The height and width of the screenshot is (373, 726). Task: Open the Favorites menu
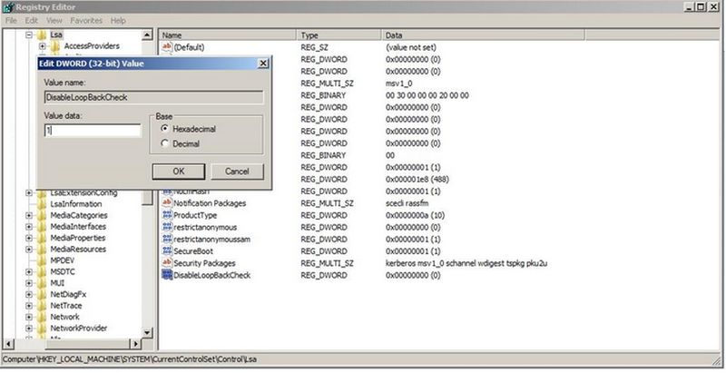tap(86, 20)
